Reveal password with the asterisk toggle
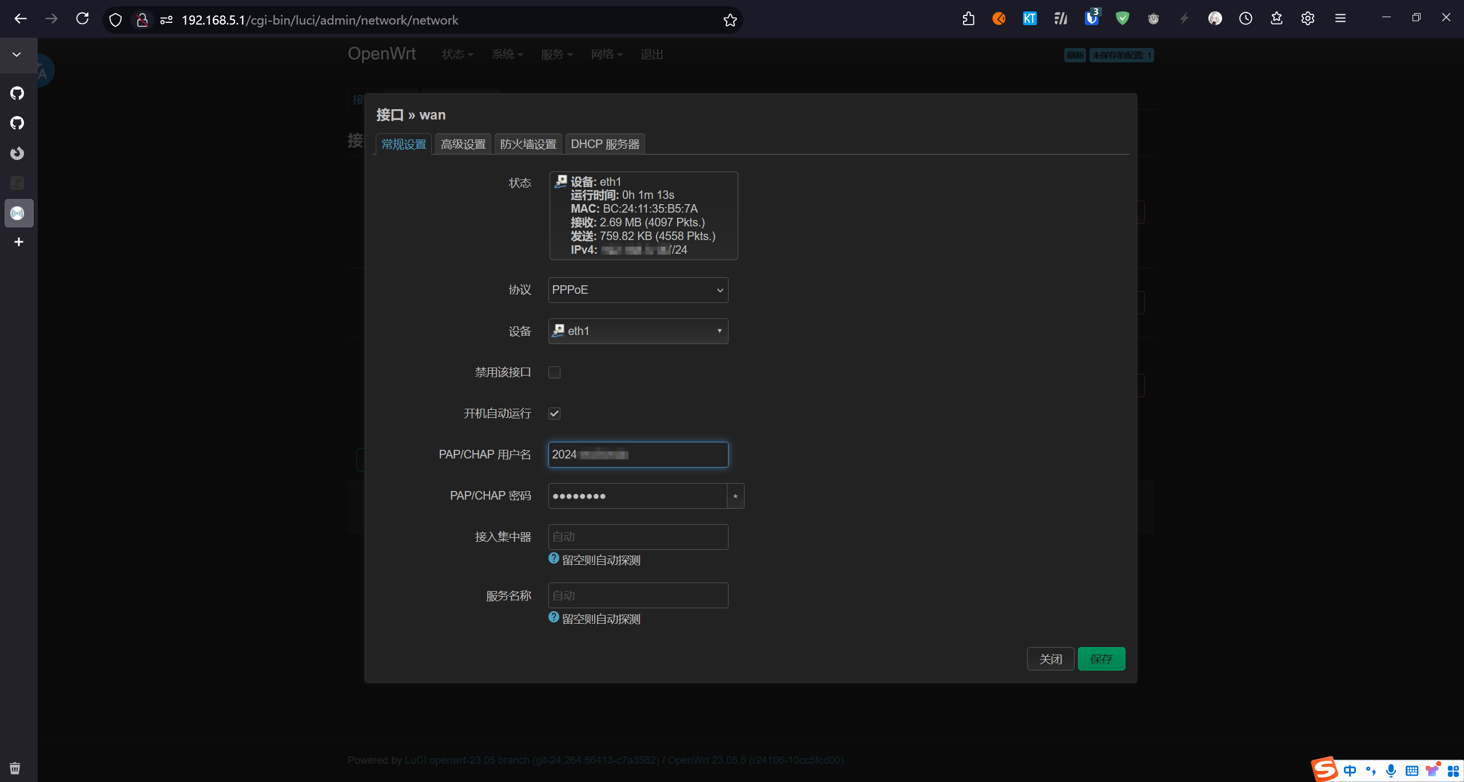 point(735,496)
